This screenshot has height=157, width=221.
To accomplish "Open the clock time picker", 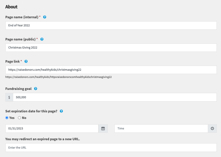I will tap(212, 129).
